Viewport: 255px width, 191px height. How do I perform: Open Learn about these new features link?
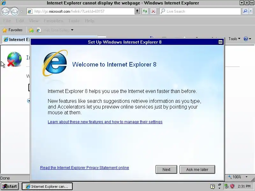[105, 122]
